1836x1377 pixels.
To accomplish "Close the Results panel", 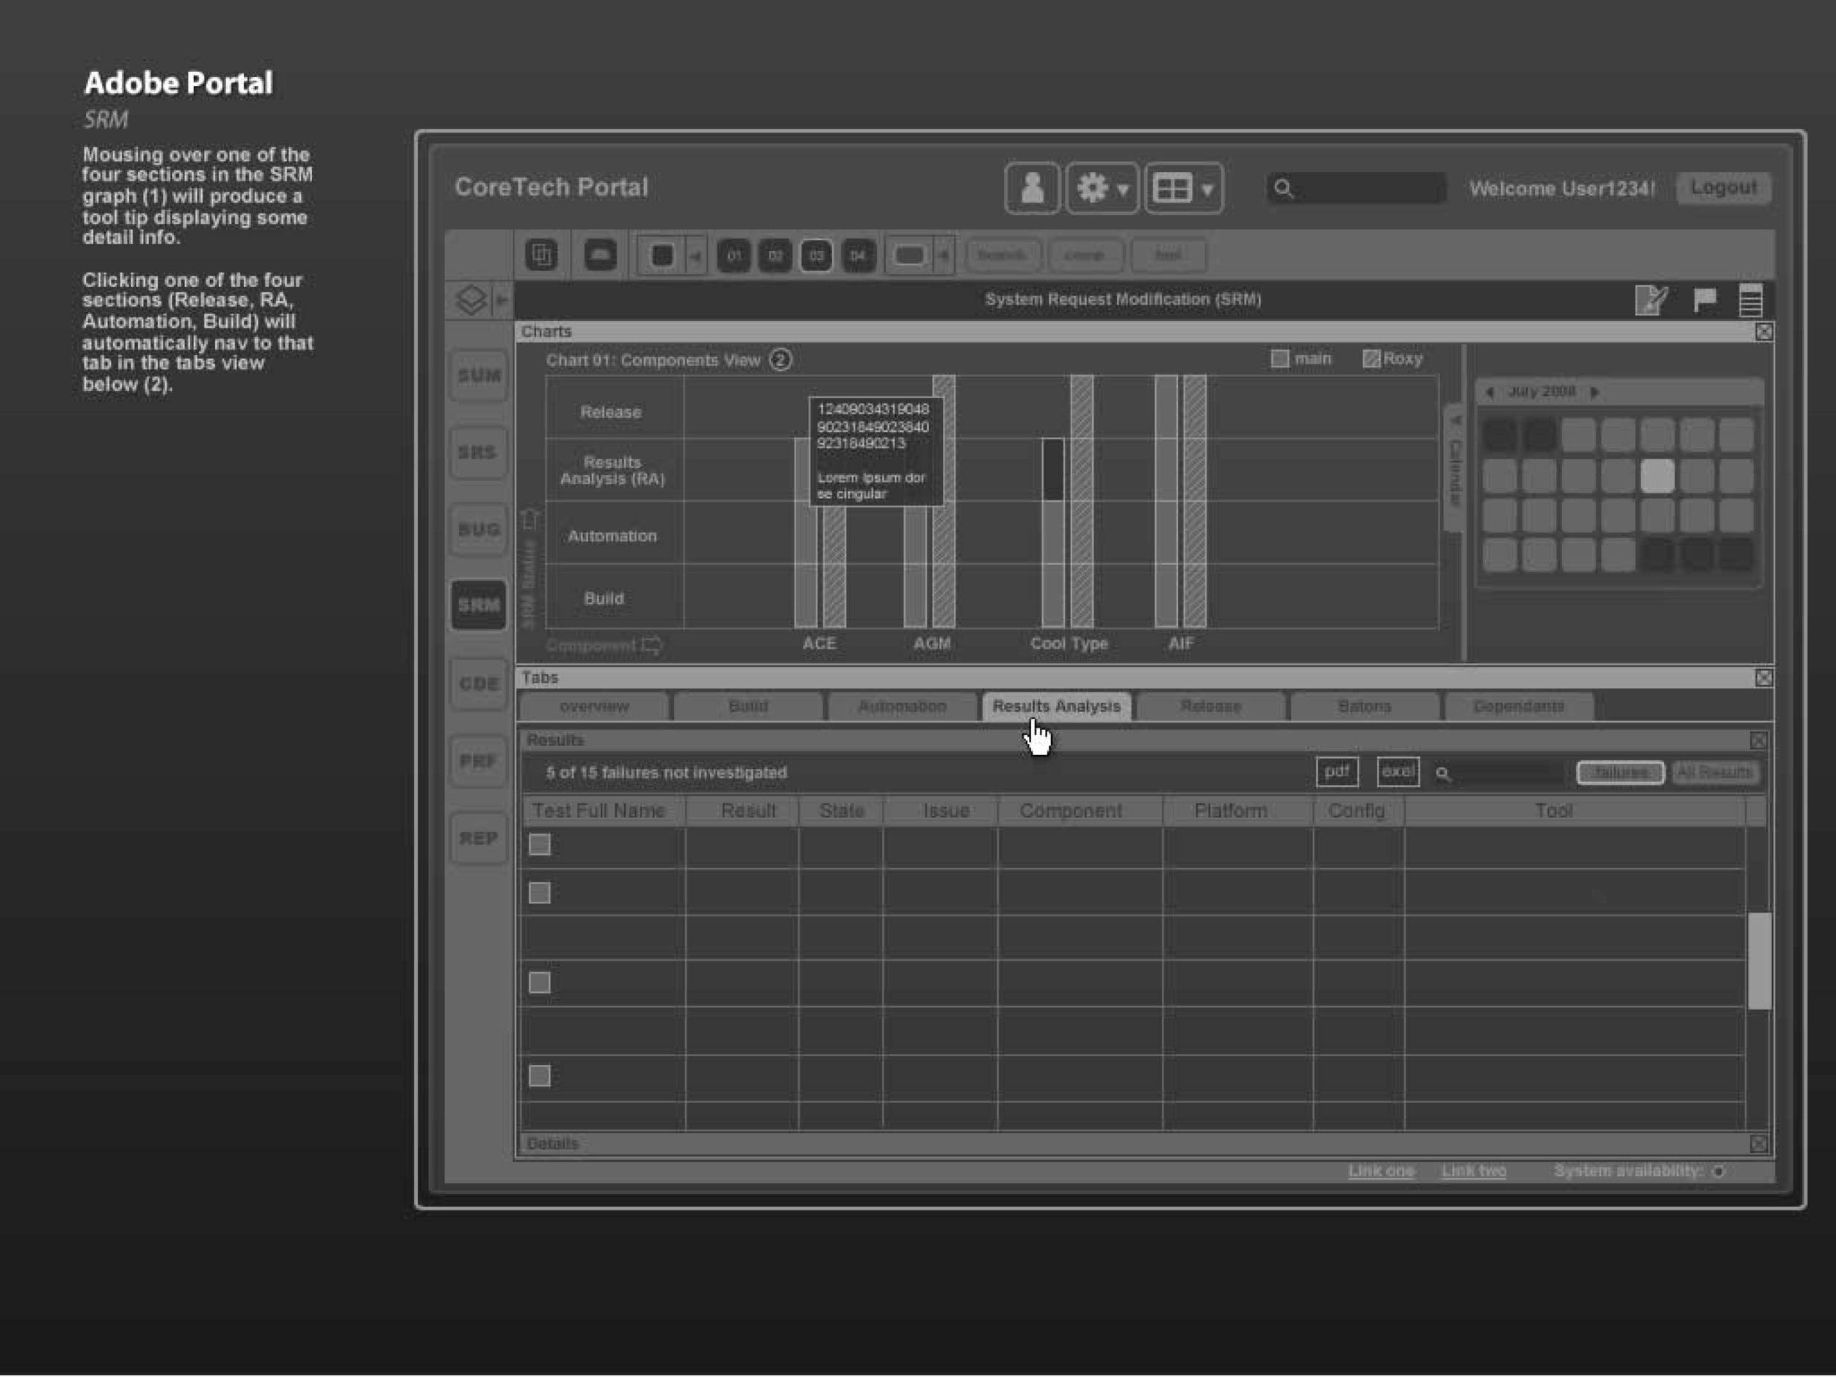I will [x=1758, y=740].
